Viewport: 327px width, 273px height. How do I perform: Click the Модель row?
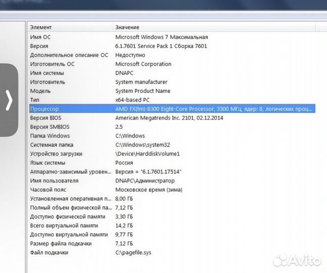40,91
